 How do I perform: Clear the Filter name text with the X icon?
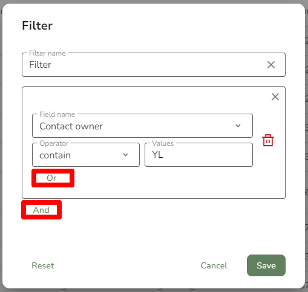point(271,65)
